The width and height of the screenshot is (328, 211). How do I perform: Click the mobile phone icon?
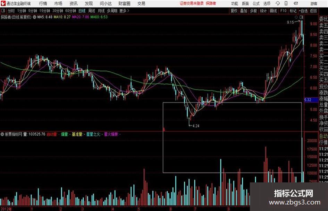click(286, 3)
